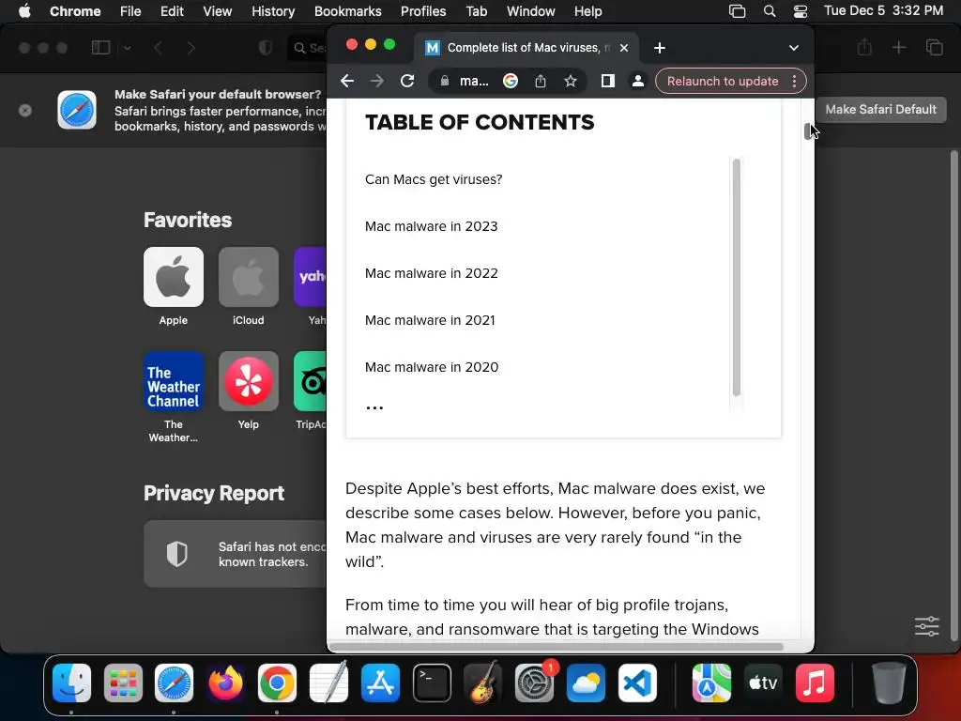Click Safari new tab plus icon
This screenshot has width=961, height=721.
point(898,47)
